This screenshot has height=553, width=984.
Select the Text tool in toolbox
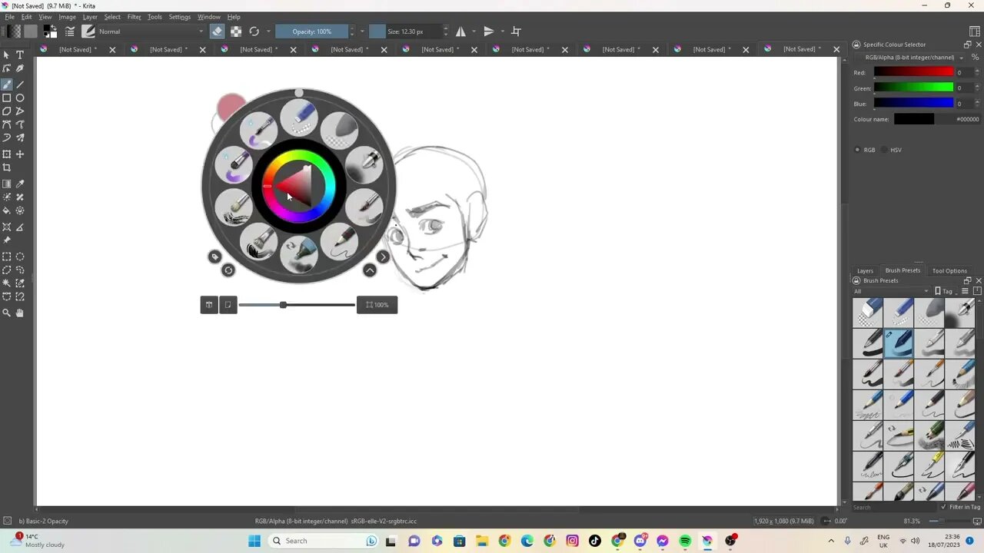pos(20,55)
